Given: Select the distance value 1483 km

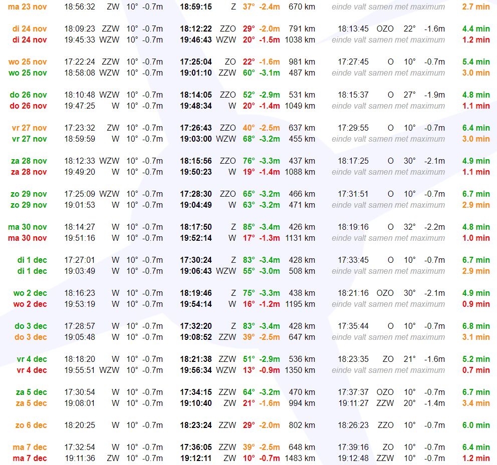Looking at the screenshot, I should coord(300,458).
